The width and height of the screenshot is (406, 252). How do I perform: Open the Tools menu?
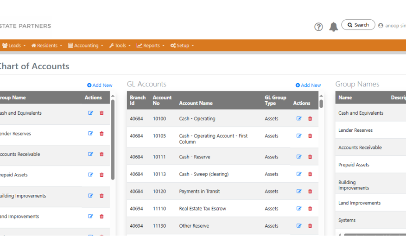click(120, 45)
